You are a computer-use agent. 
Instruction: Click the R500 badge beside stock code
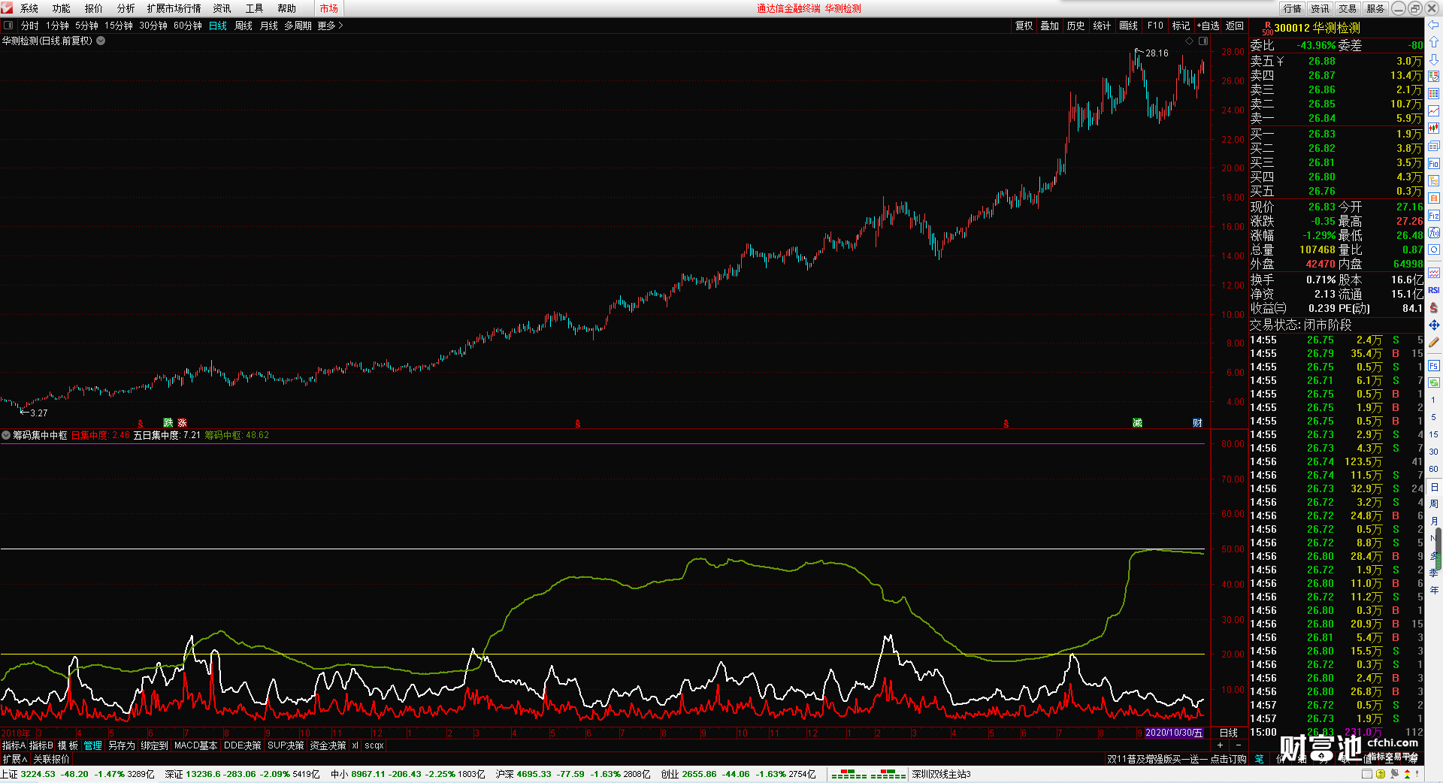pos(1267,29)
